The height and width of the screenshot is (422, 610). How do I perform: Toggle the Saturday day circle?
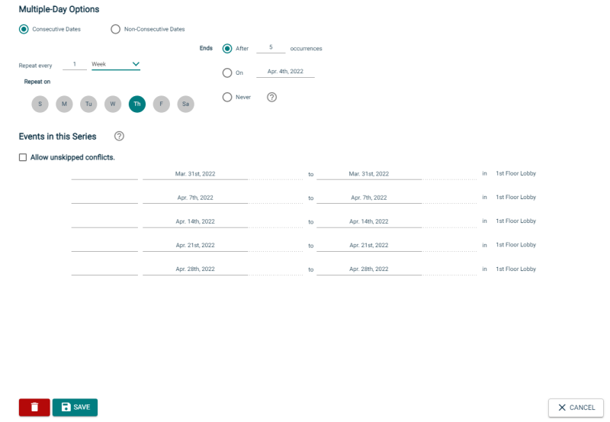click(x=185, y=104)
